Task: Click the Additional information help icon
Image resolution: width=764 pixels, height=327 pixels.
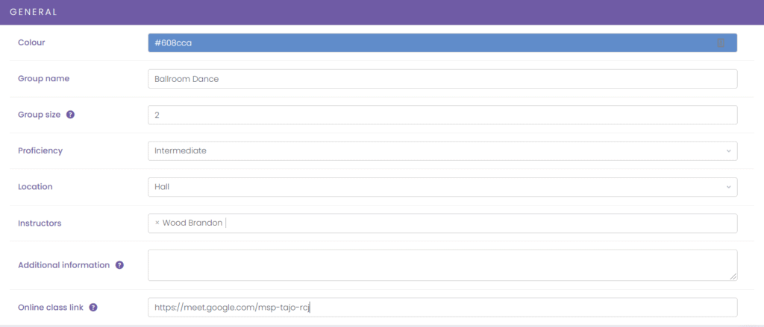Action: tap(119, 265)
